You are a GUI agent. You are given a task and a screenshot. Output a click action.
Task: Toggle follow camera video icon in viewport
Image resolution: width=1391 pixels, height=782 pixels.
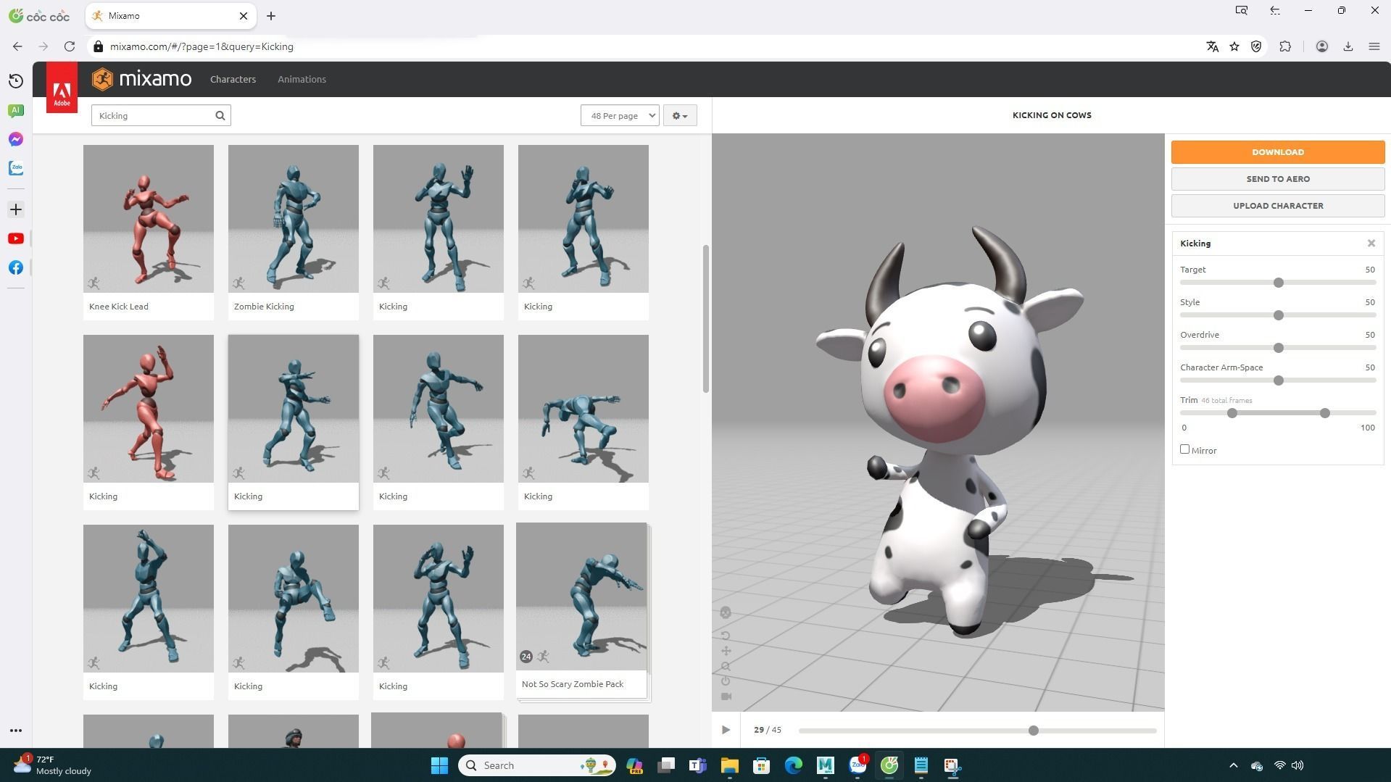[x=726, y=696]
